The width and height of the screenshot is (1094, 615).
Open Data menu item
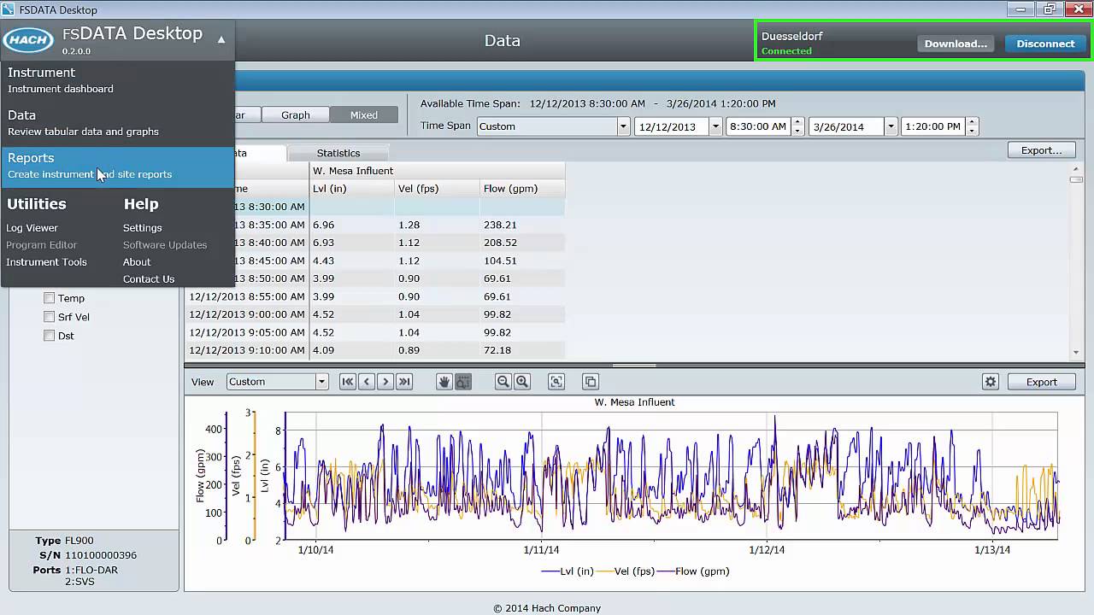117,122
